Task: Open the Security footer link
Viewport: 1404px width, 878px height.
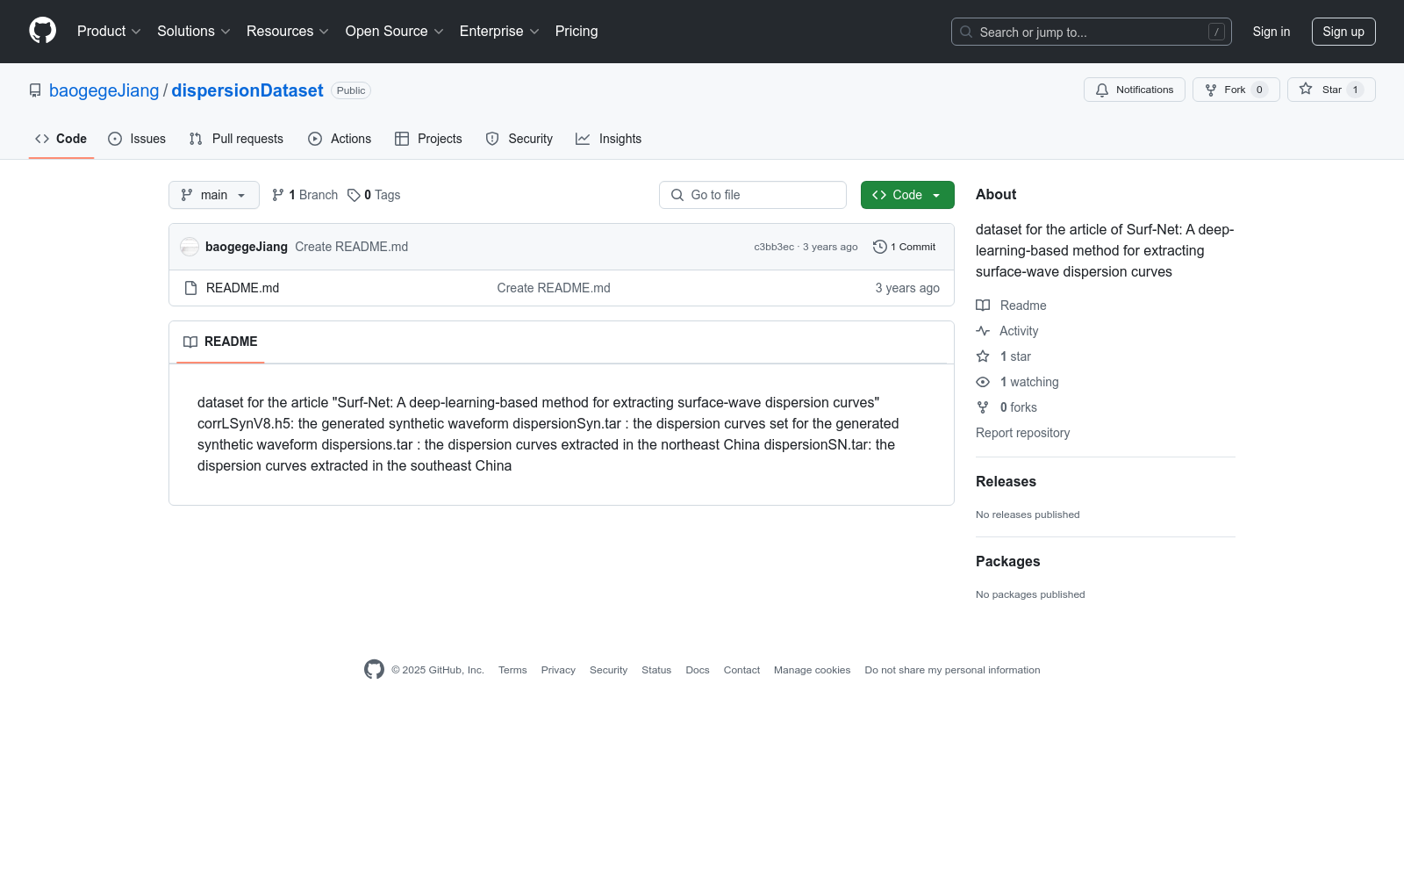Action: pos(608,670)
